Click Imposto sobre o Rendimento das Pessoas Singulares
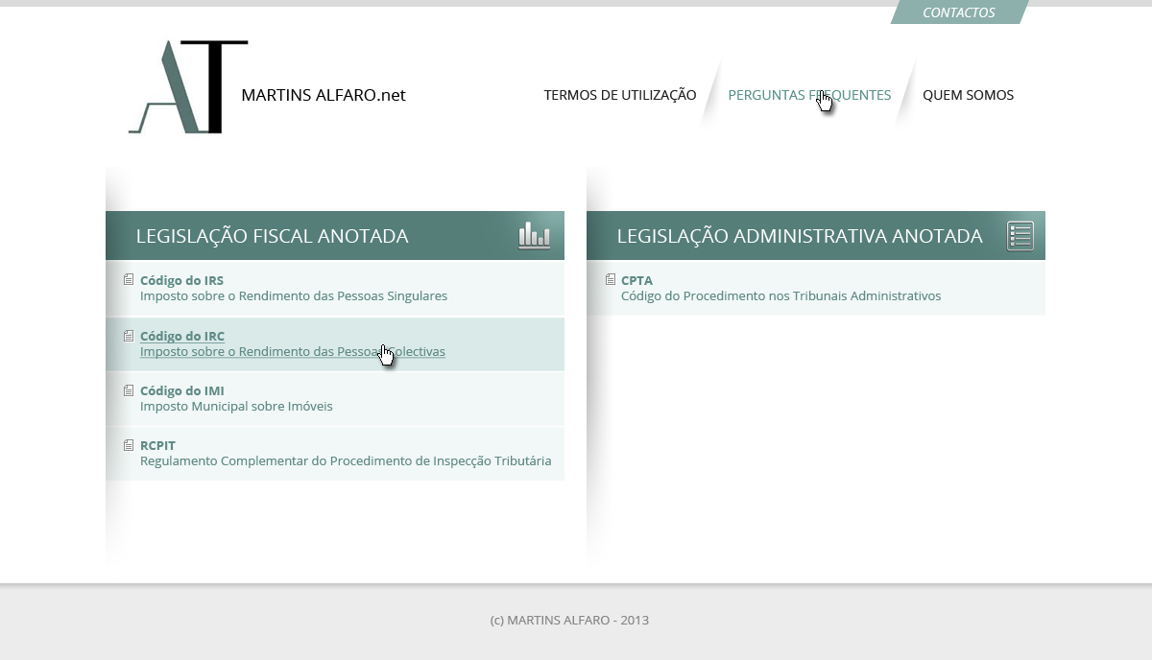The width and height of the screenshot is (1152, 660). click(294, 295)
